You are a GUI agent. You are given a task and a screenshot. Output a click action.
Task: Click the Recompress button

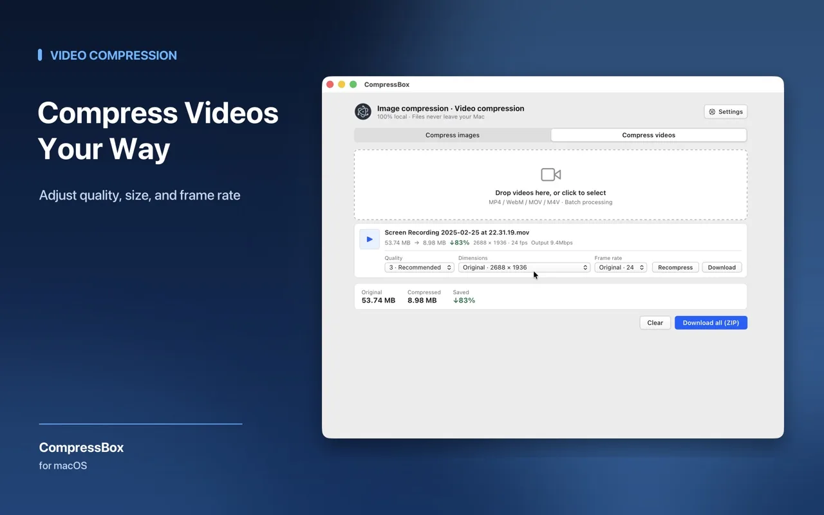(675, 267)
